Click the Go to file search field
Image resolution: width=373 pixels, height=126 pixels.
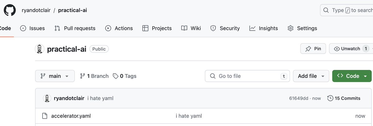[x=247, y=76]
